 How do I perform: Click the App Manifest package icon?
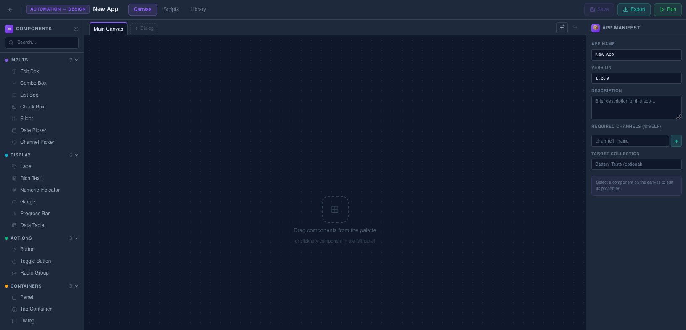click(x=596, y=28)
